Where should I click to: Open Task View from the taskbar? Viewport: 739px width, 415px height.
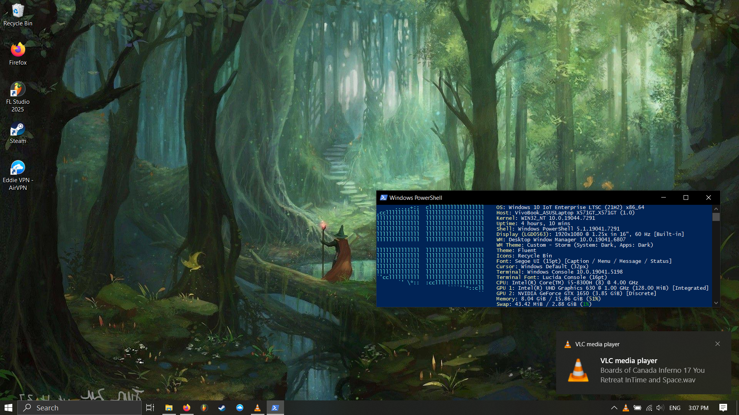150,408
